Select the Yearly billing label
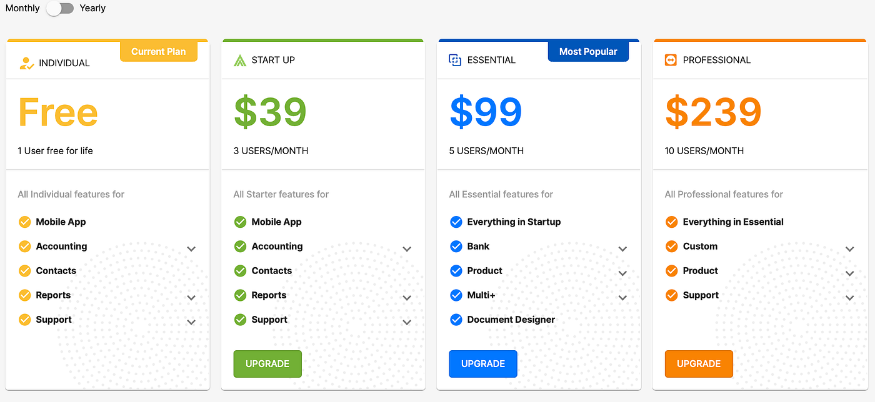Image resolution: width=875 pixels, height=402 pixels. (92, 8)
